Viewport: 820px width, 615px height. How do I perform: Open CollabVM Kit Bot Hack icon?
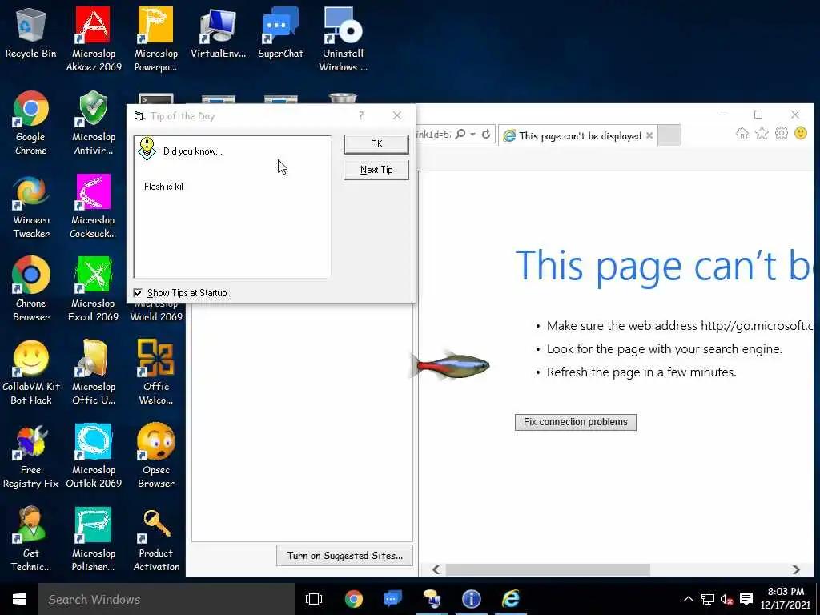point(31,372)
